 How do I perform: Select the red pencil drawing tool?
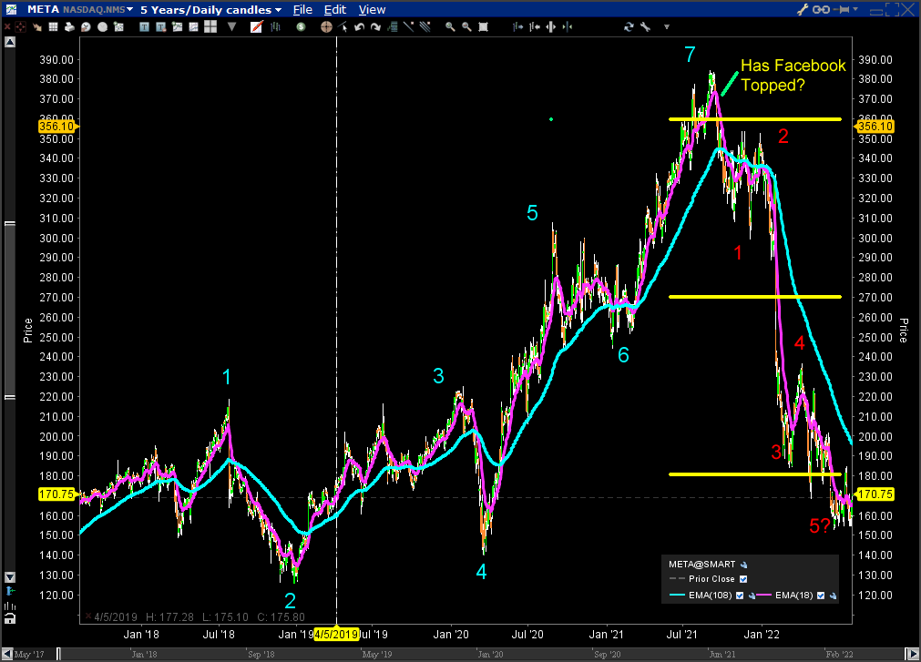pos(256,27)
